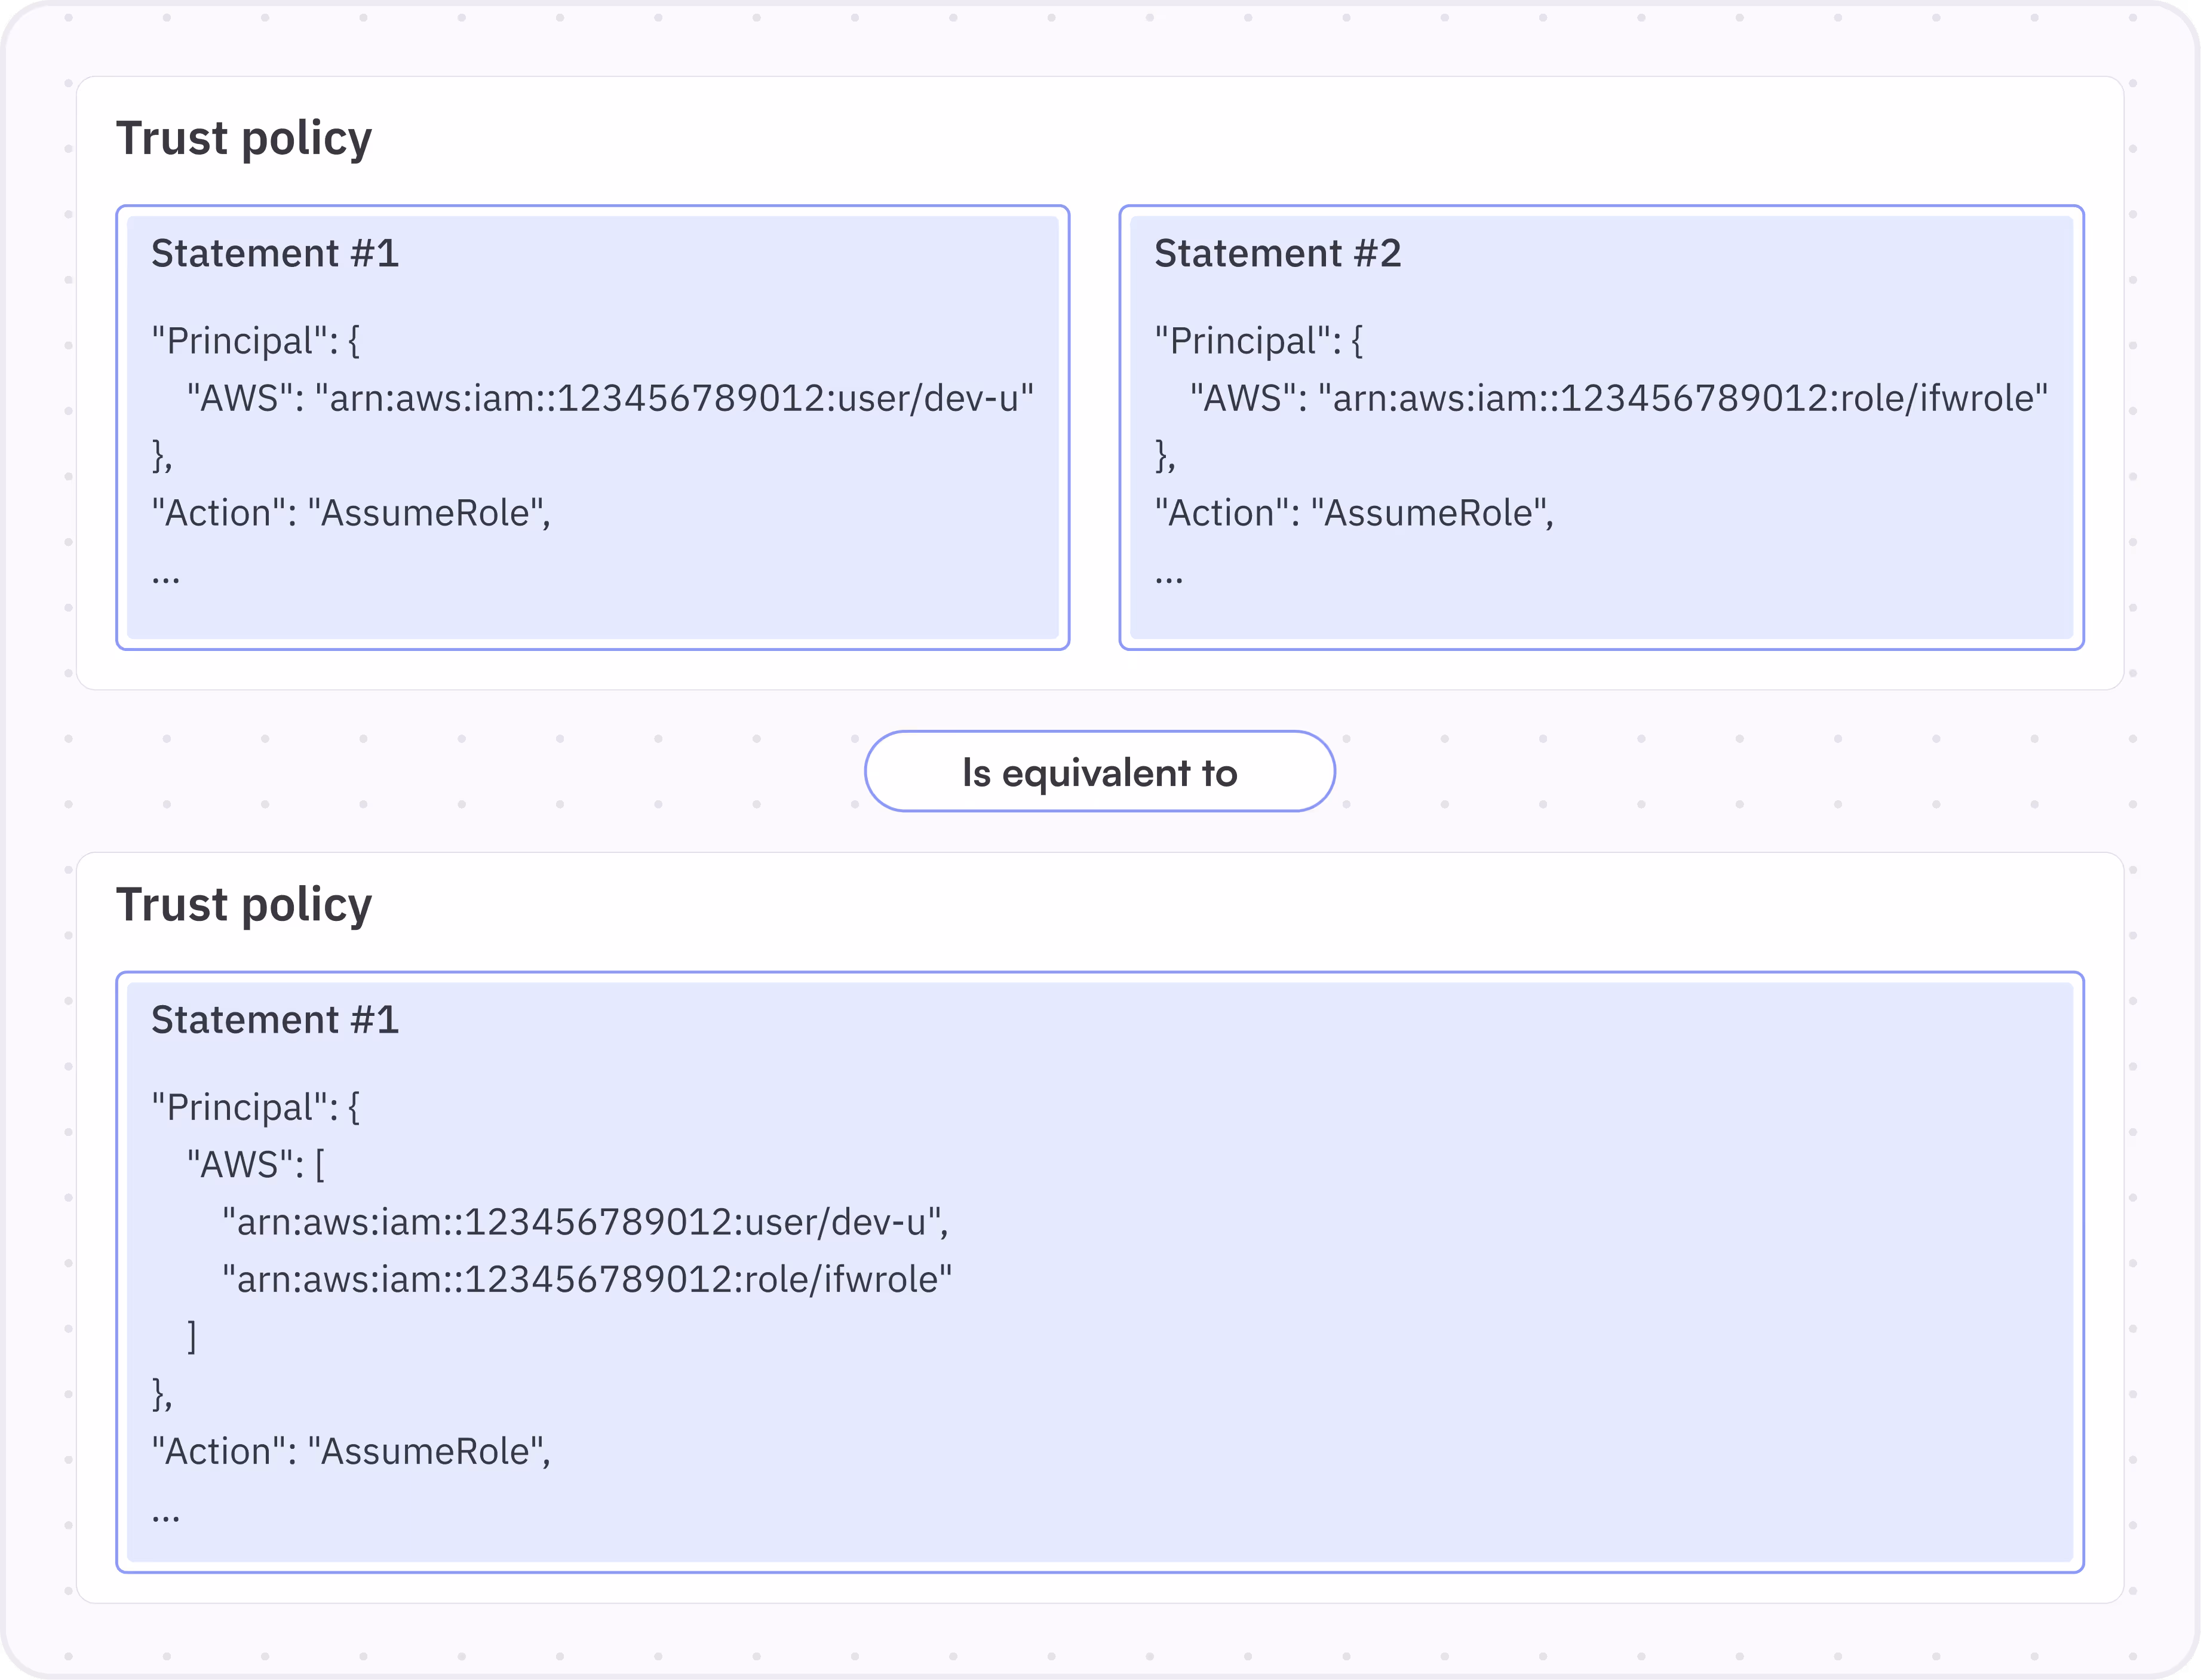The image size is (2201, 1680).
Task: Click 'Statement #1' title in top policy
Action: (x=275, y=253)
